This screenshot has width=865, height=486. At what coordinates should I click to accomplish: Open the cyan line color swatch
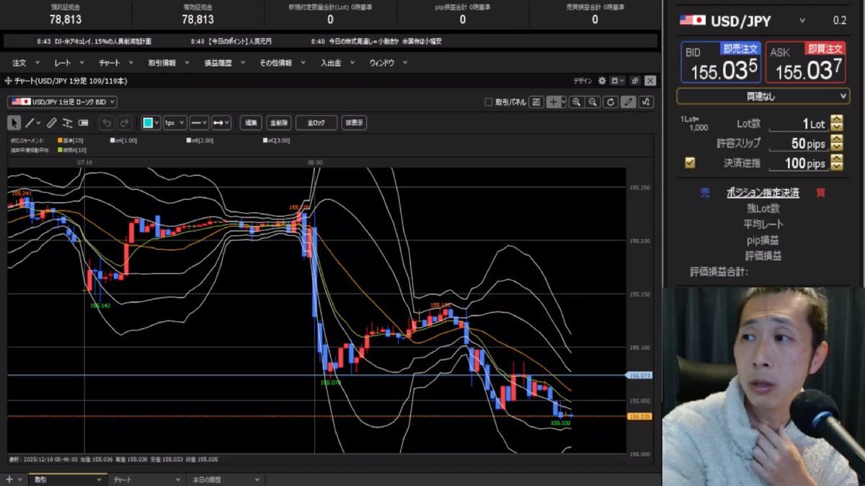[x=148, y=123]
